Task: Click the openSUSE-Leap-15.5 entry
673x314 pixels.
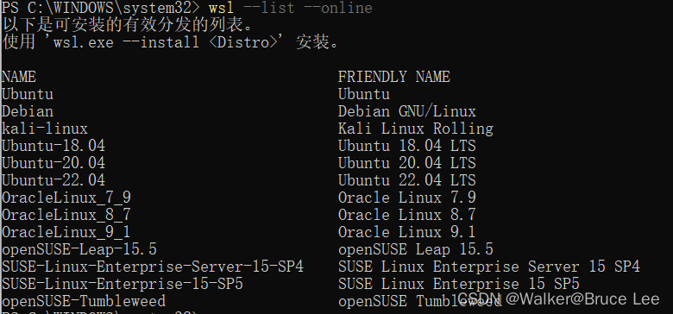Action: point(79,248)
